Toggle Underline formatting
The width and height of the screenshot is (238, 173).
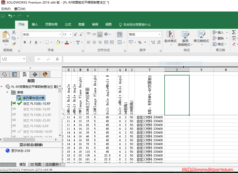(36, 42)
